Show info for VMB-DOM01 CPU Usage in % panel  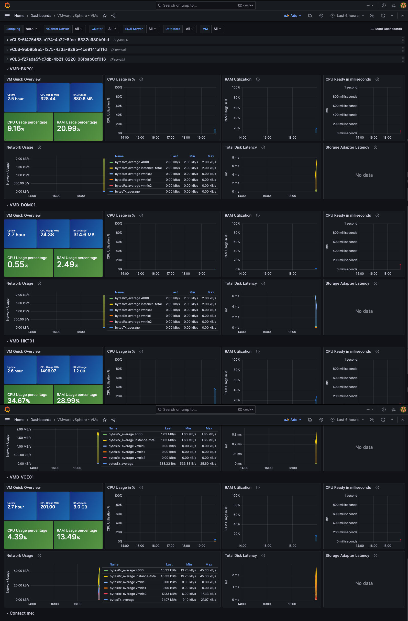141,215
